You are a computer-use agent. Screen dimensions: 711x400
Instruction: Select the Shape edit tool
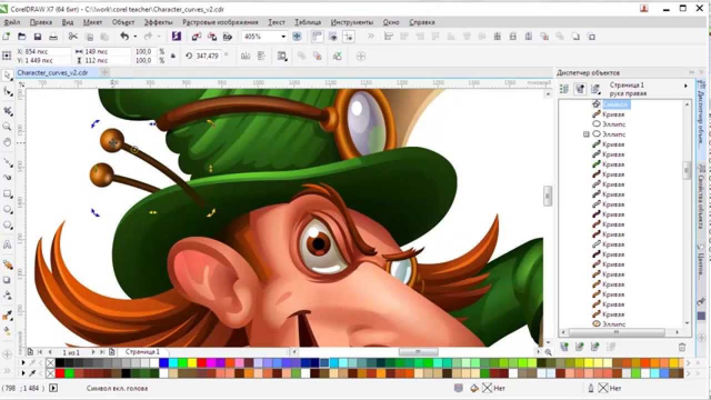(x=7, y=91)
